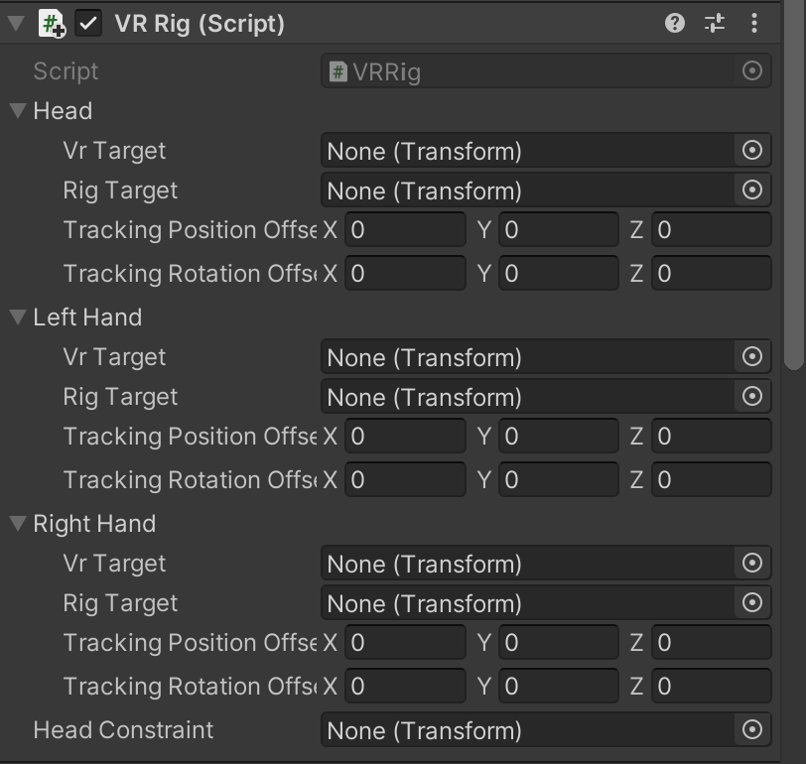Screen dimensions: 806x764
Task: Collapse the Head section foldout
Action: coord(17,111)
